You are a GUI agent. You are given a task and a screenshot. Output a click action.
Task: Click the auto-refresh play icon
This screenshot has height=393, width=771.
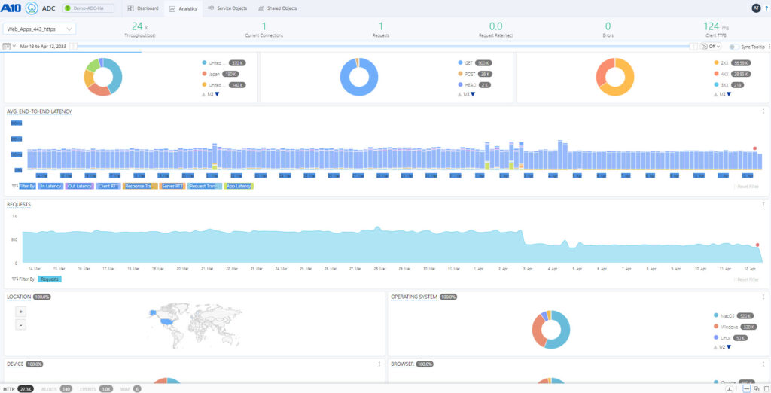click(705, 46)
